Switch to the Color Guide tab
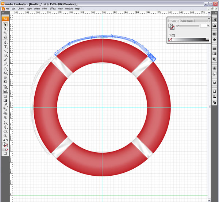 click(x=187, y=21)
